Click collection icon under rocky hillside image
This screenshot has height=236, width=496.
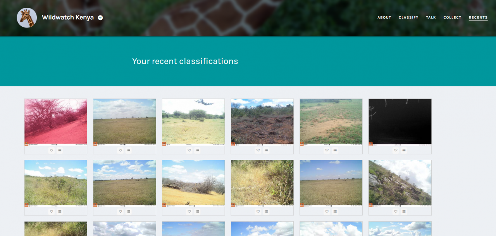tap(404, 211)
